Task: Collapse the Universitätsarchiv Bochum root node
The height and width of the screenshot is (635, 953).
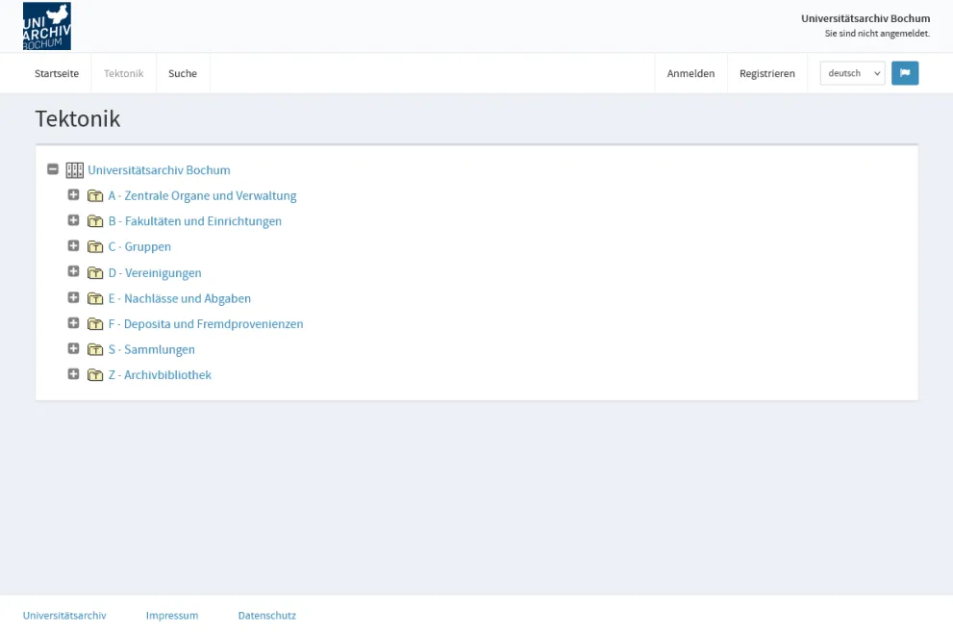Action: [x=53, y=168]
